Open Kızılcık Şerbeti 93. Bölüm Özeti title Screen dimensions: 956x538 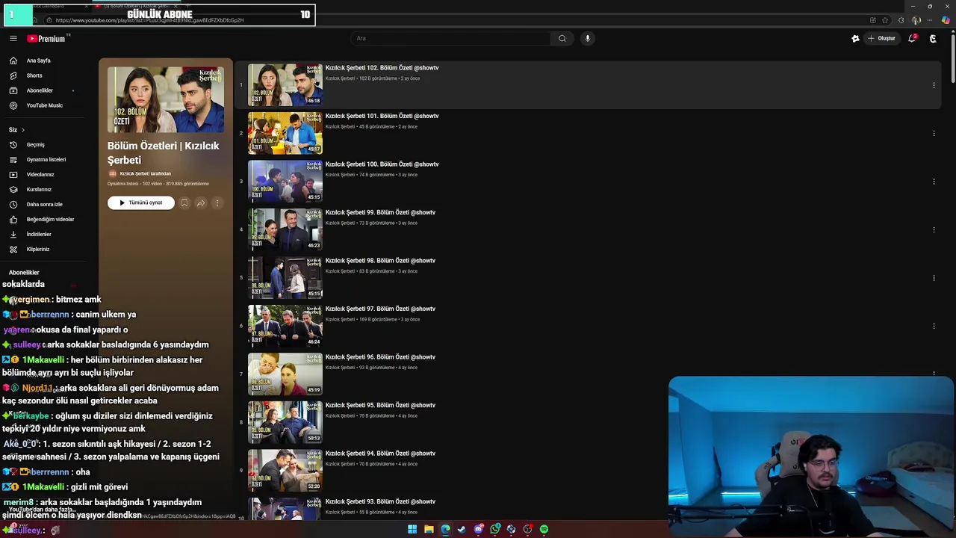(x=380, y=501)
